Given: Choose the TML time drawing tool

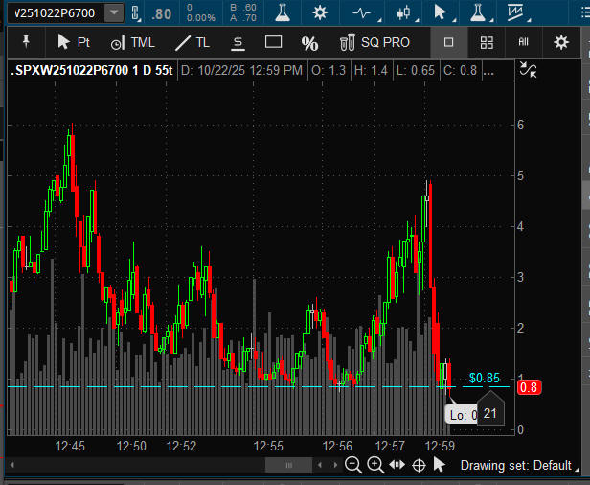Looking at the screenshot, I should (132, 42).
